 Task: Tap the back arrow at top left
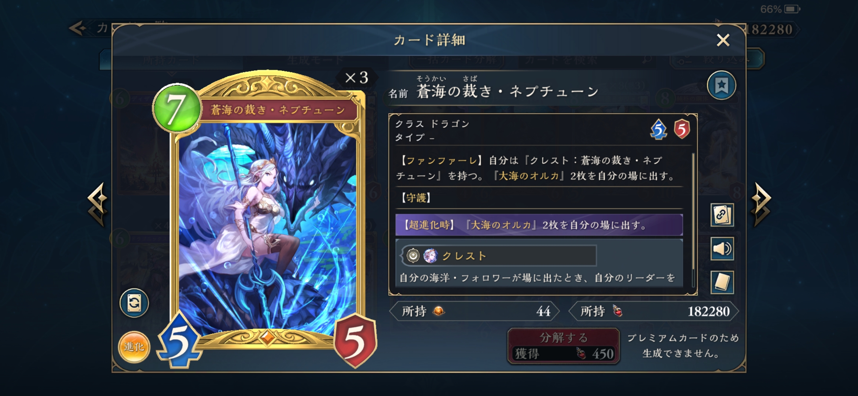click(x=78, y=28)
